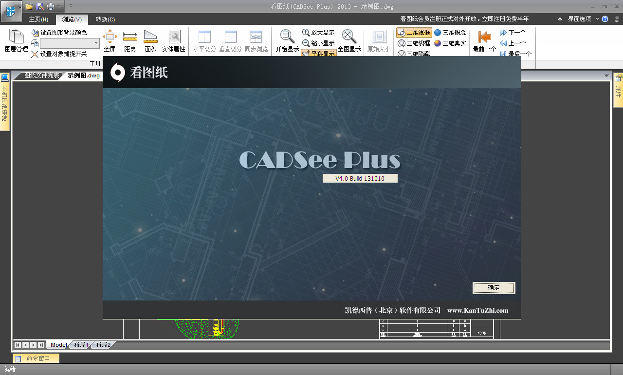Click the 就绪 status bar text

[x=10, y=369]
